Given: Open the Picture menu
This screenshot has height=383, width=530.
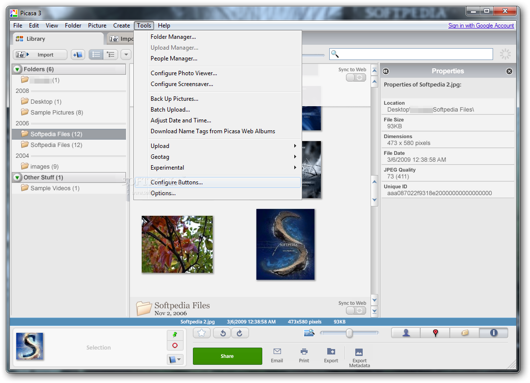Looking at the screenshot, I should [x=97, y=26].
